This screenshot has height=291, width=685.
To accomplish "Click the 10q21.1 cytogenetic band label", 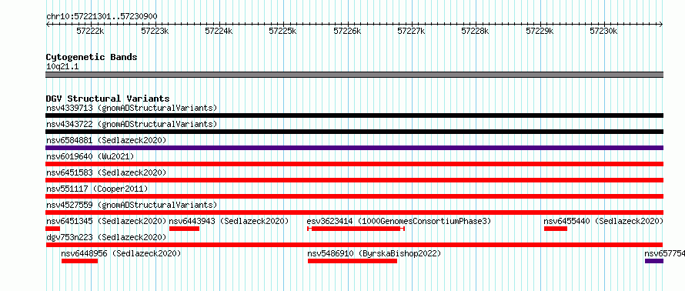I will (x=62, y=67).
